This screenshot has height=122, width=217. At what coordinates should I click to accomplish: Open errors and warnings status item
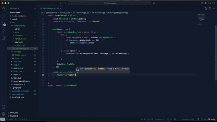click(x=23, y=119)
